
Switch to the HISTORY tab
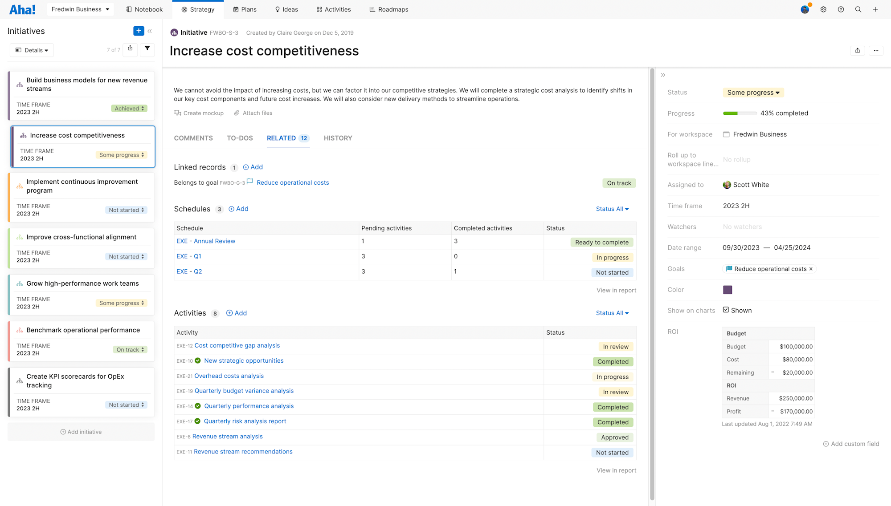point(338,138)
